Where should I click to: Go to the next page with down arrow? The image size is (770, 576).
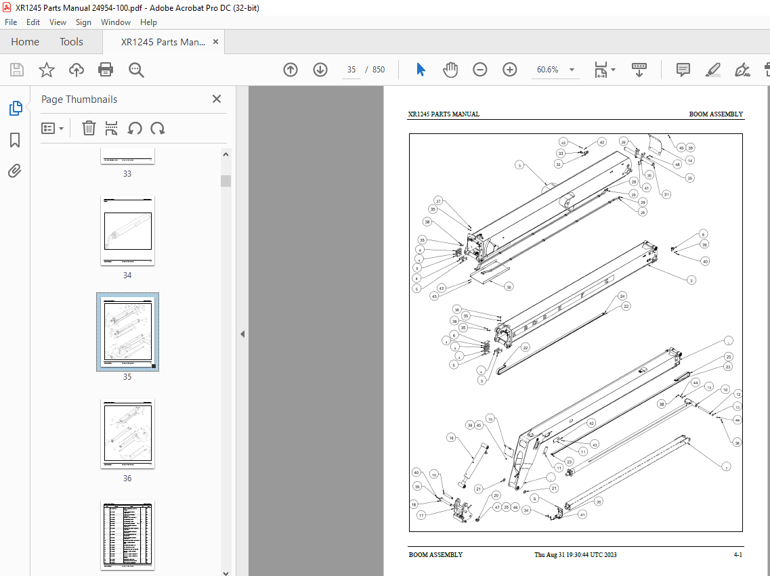click(320, 69)
